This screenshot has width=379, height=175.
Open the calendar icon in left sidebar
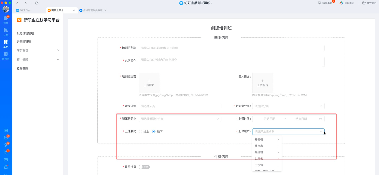click(x=6, y=130)
